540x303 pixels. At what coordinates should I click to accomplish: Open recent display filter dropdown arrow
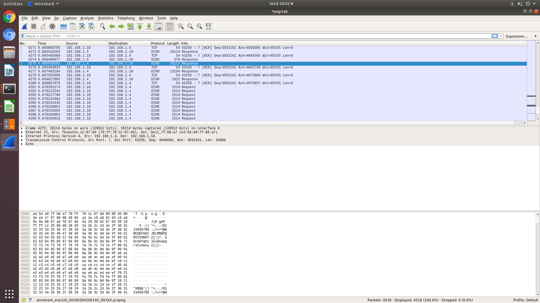(x=501, y=36)
